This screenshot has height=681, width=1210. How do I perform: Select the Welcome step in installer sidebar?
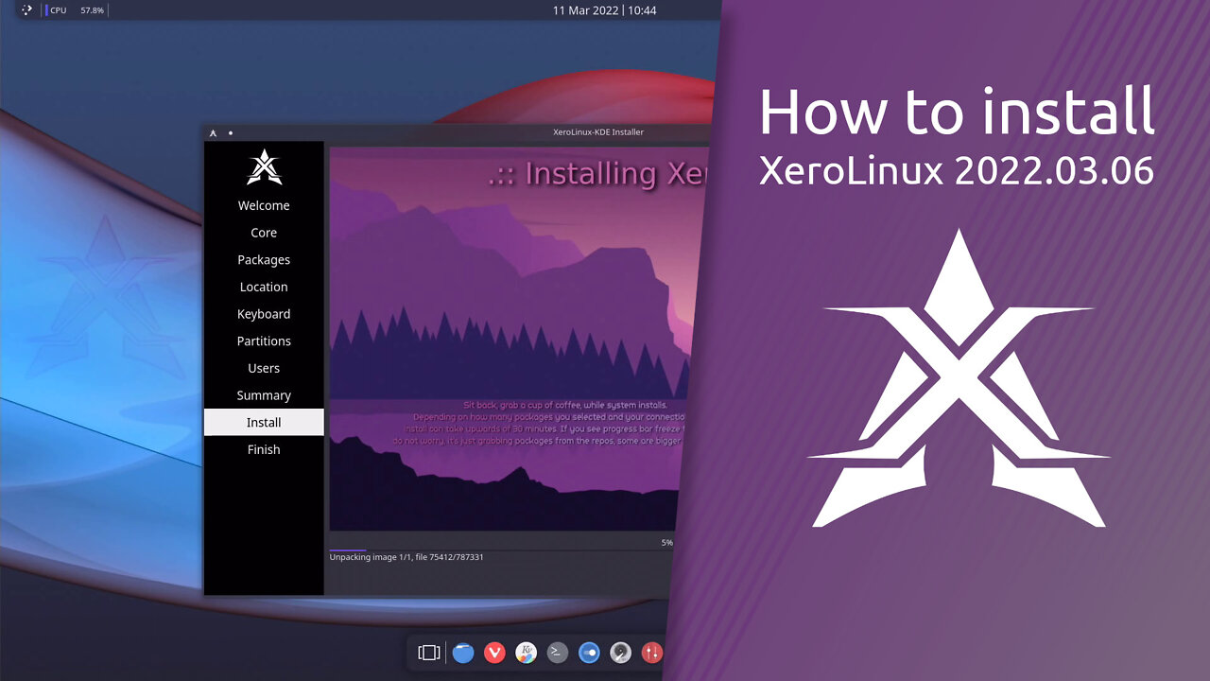[x=264, y=205]
